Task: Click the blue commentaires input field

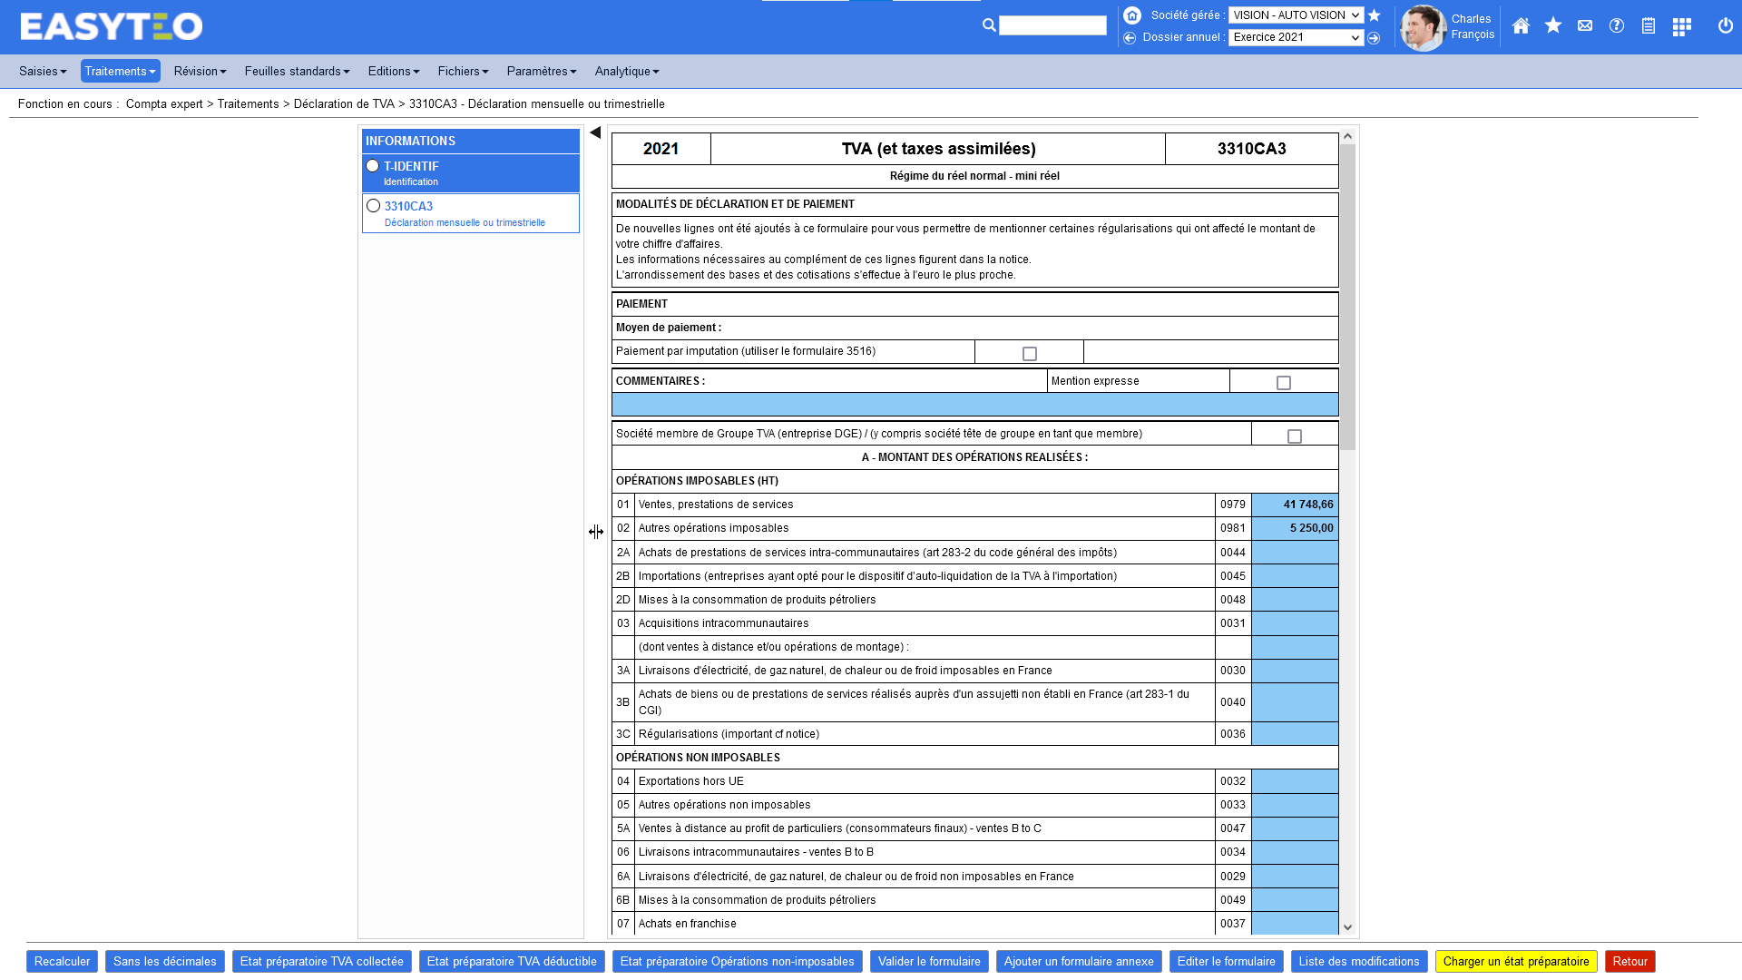Action: 974,405
